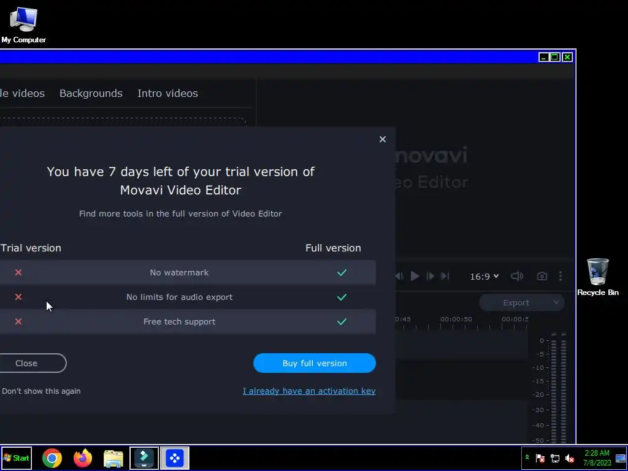Expand hidden system tray icons with the green chevron
The width and height of the screenshot is (628, 471).
tap(527, 457)
